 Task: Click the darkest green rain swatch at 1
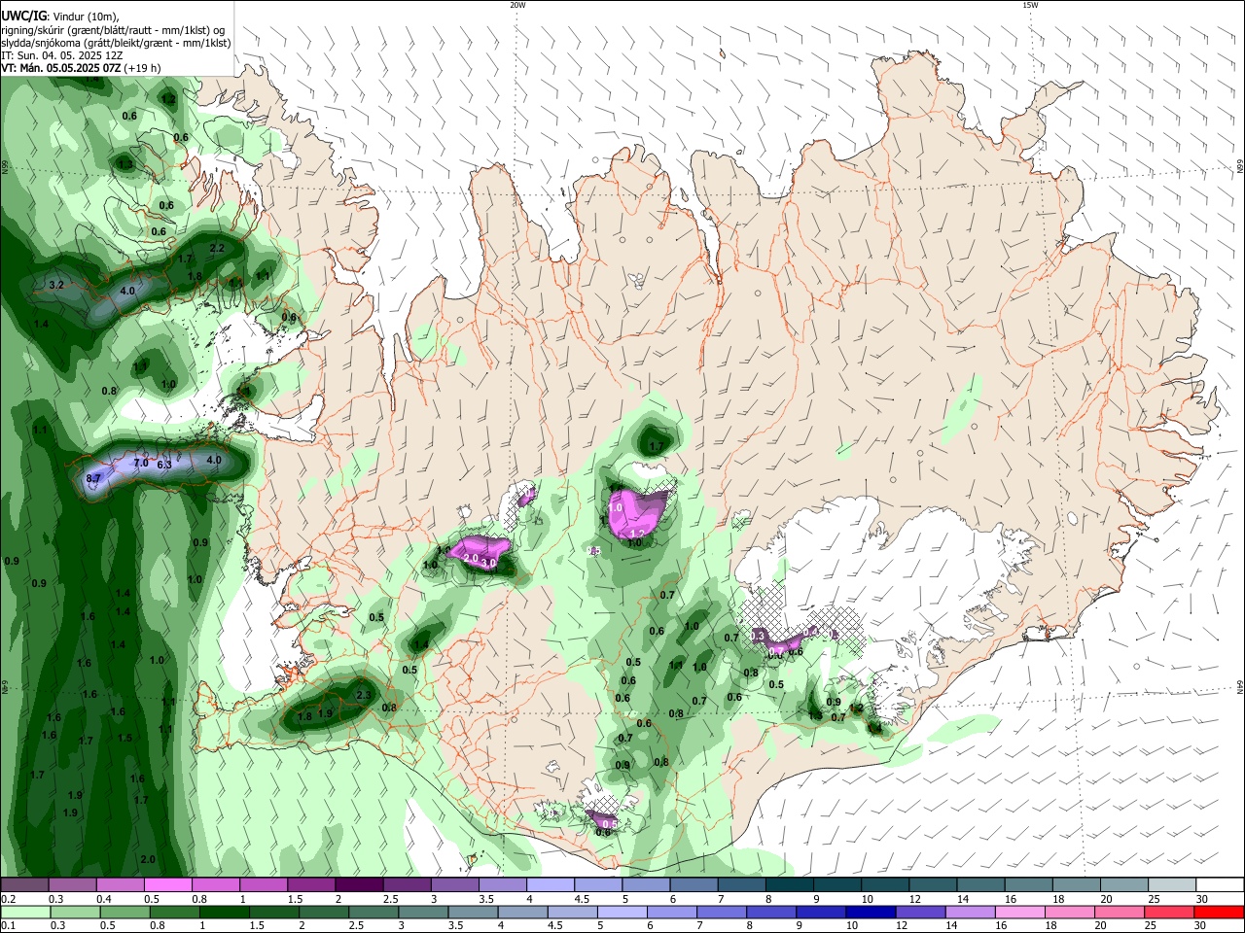pos(223,912)
